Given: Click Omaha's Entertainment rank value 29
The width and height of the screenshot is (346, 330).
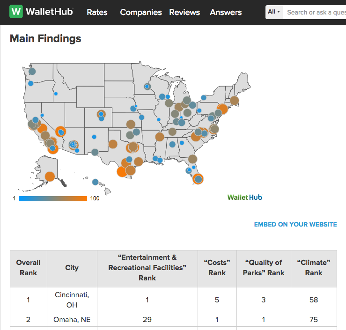Looking at the screenshot, I should click(x=147, y=319).
